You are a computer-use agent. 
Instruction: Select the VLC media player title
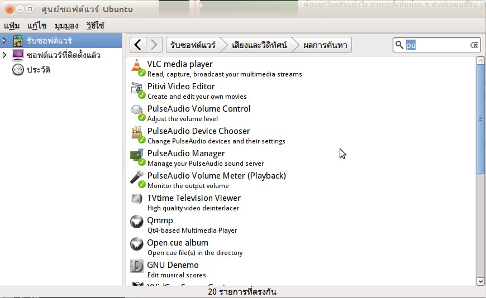point(180,64)
